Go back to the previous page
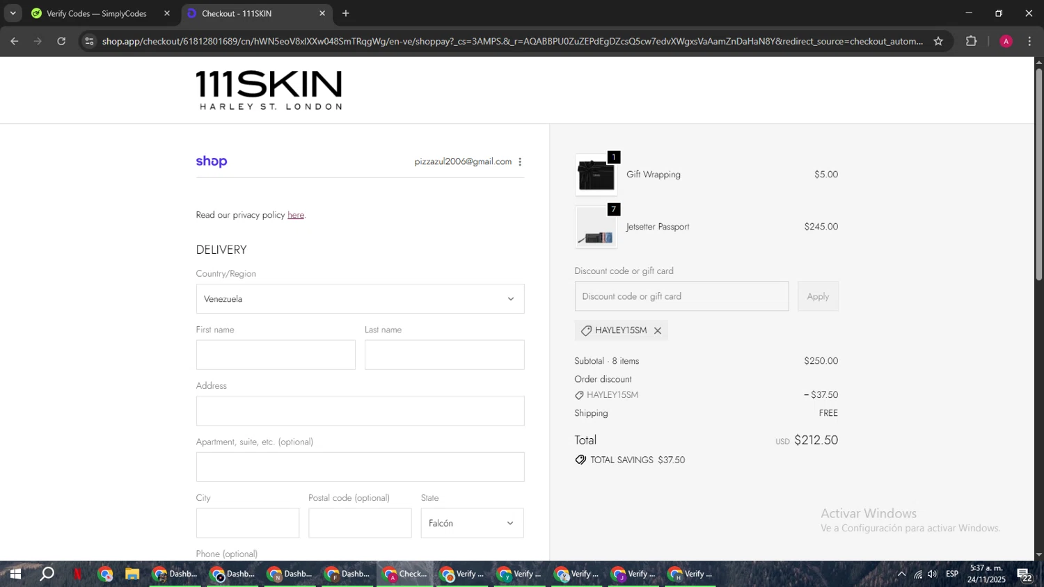This screenshot has width=1044, height=587. [x=14, y=41]
